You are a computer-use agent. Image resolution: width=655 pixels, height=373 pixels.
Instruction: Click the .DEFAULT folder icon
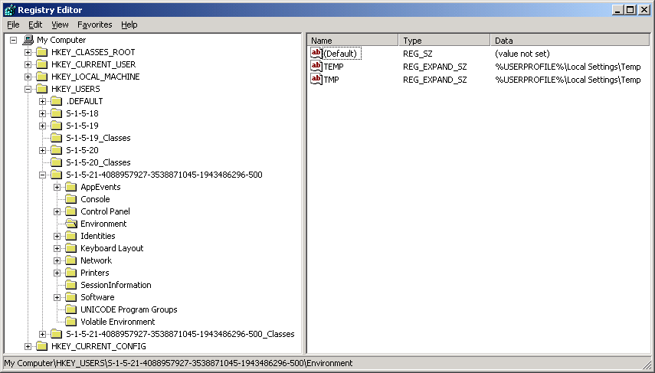click(57, 101)
